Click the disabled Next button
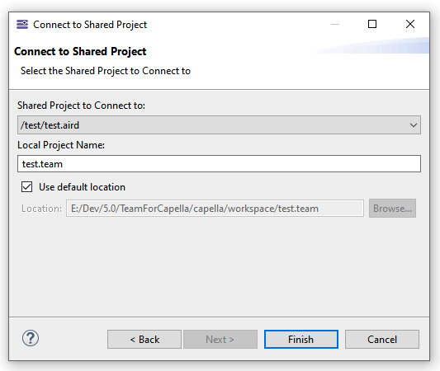Image resolution: width=440 pixels, height=371 pixels. tap(220, 340)
